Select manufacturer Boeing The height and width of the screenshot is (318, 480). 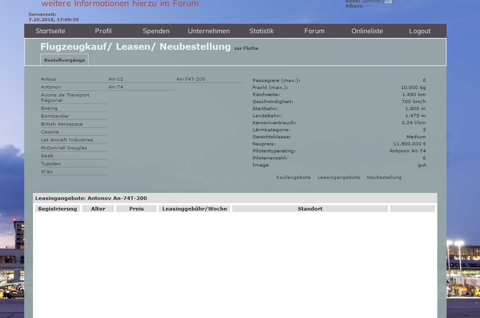click(x=74, y=108)
